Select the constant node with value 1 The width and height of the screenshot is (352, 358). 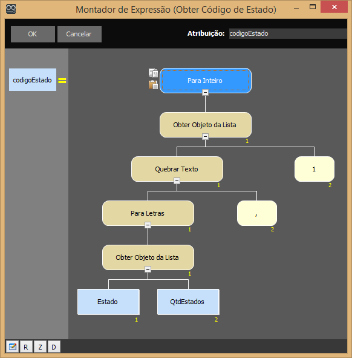click(x=315, y=169)
